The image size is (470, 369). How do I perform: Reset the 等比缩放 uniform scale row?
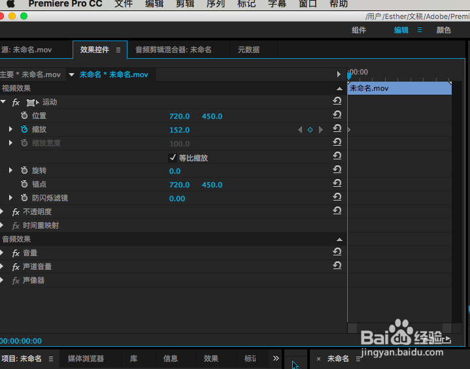click(337, 155)
